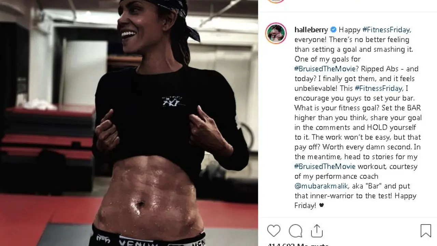This screenshot has width=437, height=246.
Task: Click the white logo on the black shirt
Action: coord(172,100)
